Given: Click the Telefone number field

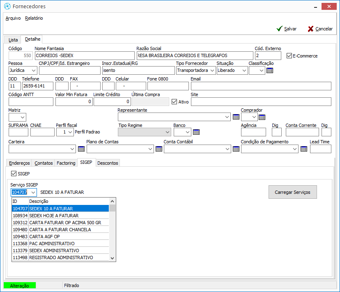Looking at the screenshot, I should 38,86.
